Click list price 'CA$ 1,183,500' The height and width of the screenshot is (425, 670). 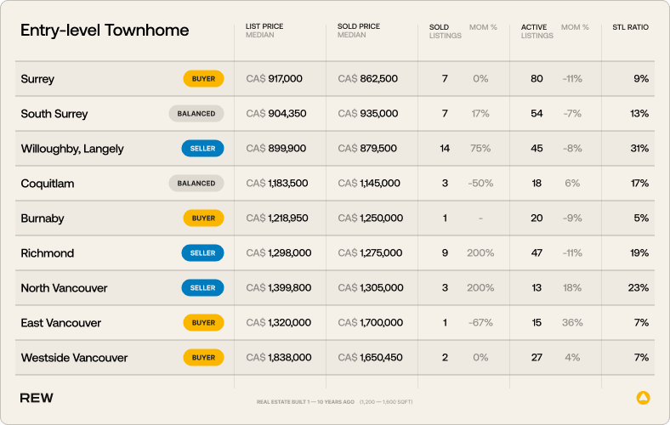coord(277,184)
